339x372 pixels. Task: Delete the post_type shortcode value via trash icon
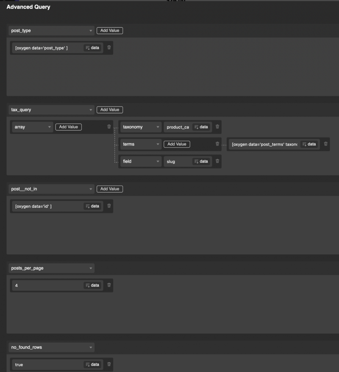tap(108, 48)
